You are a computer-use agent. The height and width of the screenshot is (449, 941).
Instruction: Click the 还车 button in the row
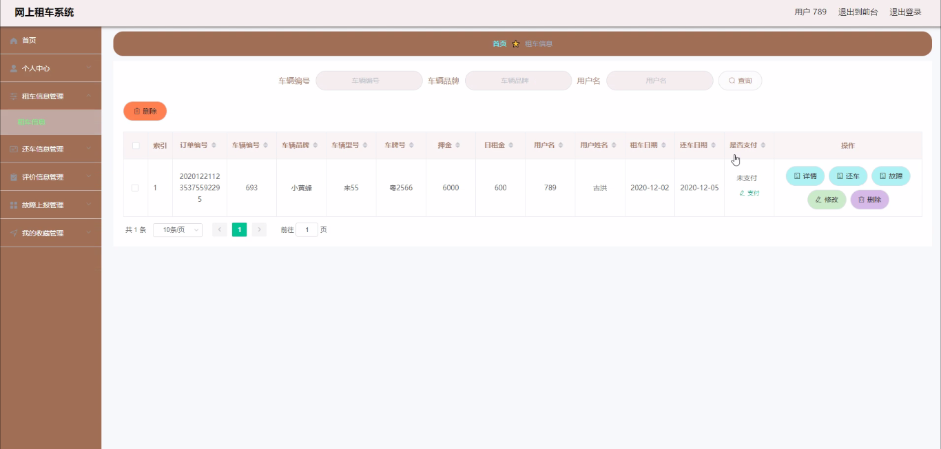coord(848,176)
